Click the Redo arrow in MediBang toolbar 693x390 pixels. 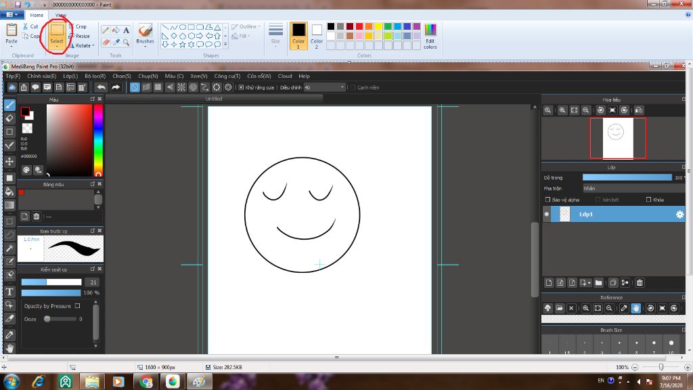point(116,87)
